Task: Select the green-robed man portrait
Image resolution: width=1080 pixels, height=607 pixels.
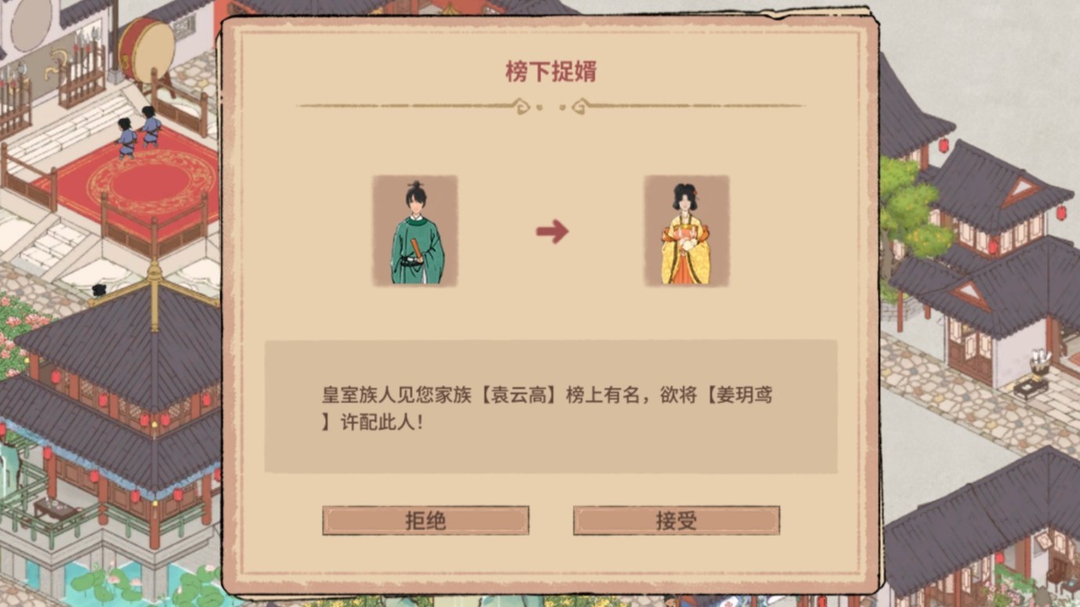Action: (416, 231)
